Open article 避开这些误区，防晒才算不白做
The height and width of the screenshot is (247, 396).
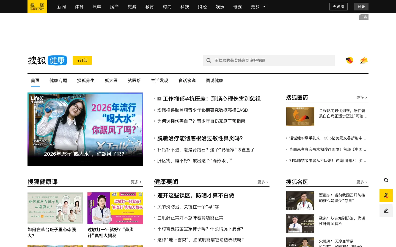[196, 195]
